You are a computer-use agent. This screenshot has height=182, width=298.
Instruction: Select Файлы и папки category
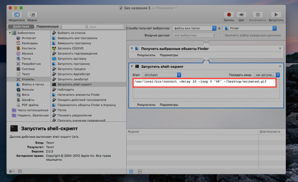[x=33, y=84]
